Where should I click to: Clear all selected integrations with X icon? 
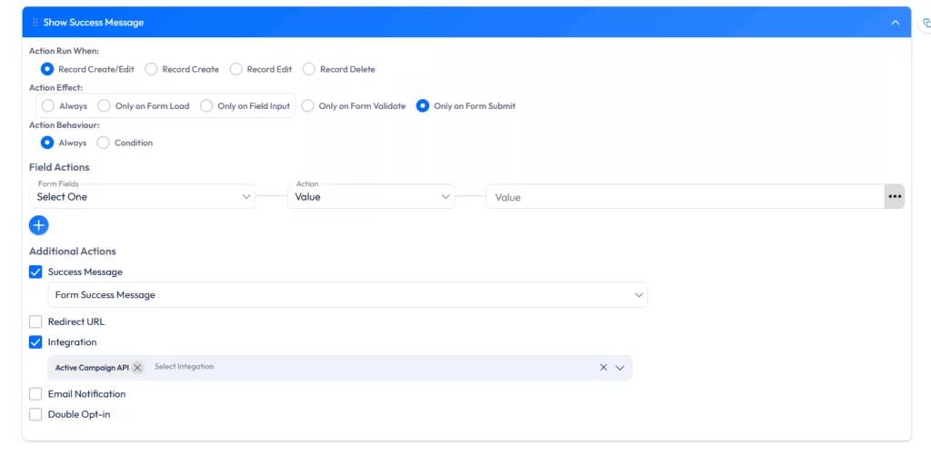[x=603, y=368]
